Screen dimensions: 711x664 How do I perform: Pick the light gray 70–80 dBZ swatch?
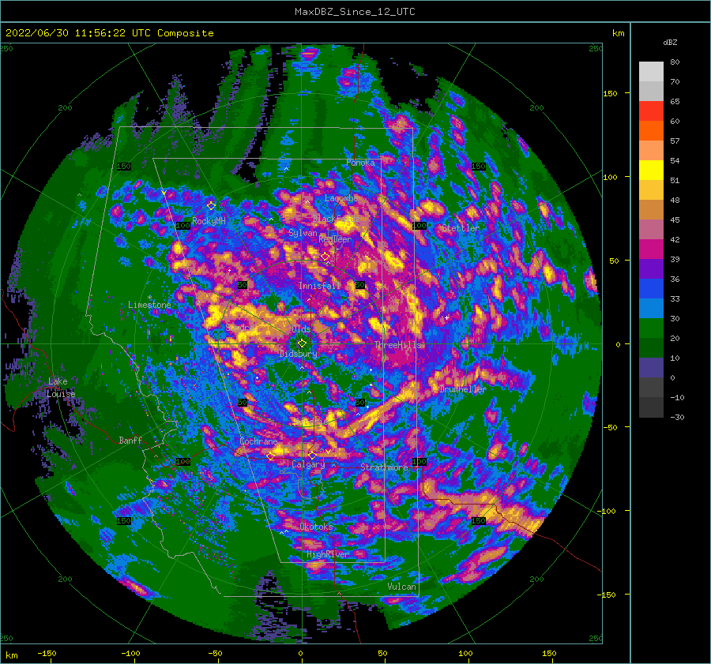click(x=651, y=72)
